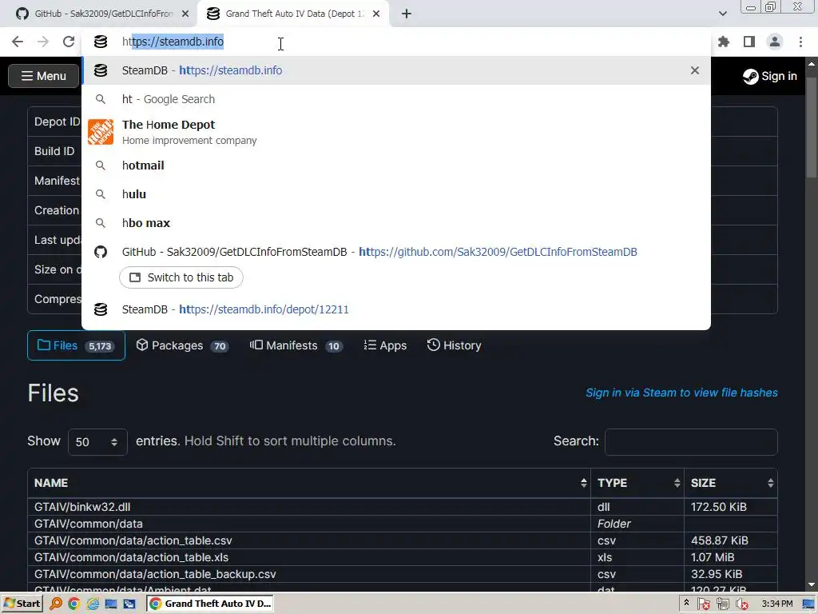
Task: Open the Chrome three-dot menu
Action: click(x=800, y=42)
